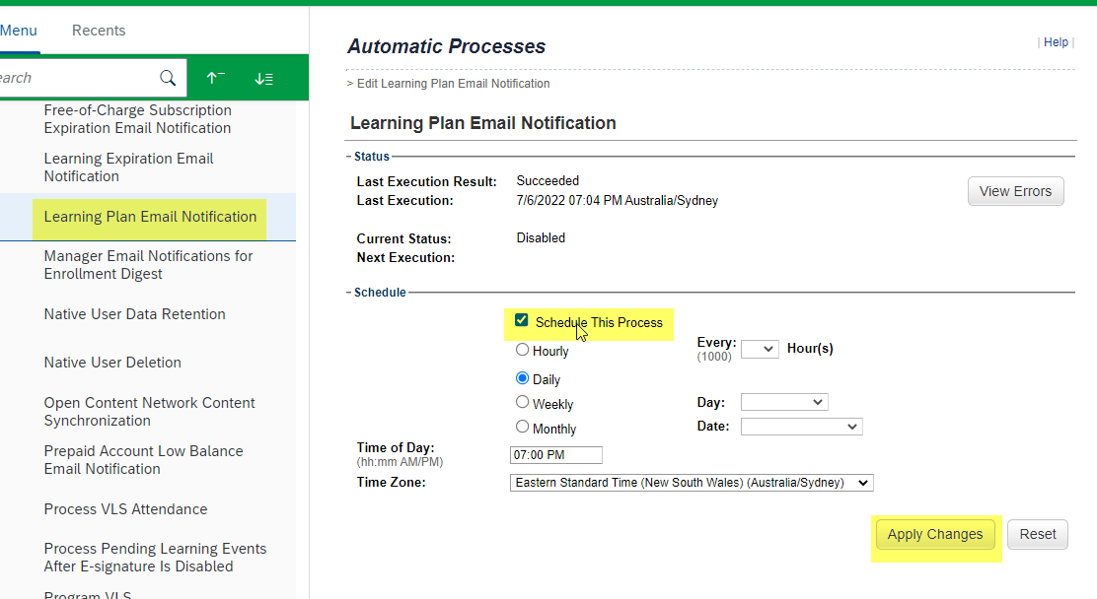Image resolution: width=1097 pixels, height=599 pixels.
Task: Click the Apply Changes button
Action: pyautogui.click(x=935, y=534)
